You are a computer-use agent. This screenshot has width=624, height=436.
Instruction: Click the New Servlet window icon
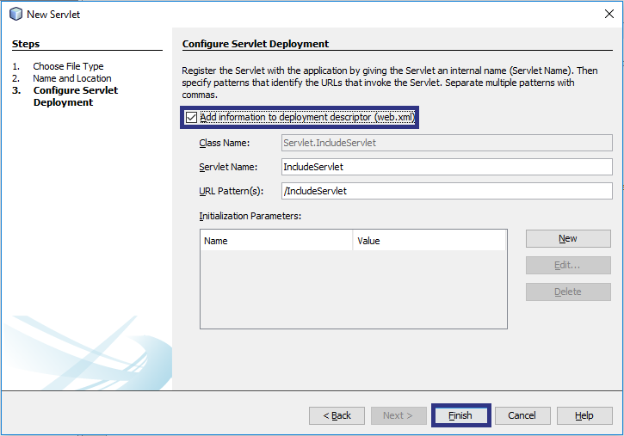15,14
